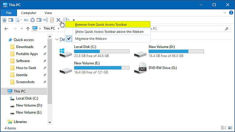The height and width of the screenshot is (132, 235).
Task: Click the Rename icon with text cursor
Action: [46, 20]
